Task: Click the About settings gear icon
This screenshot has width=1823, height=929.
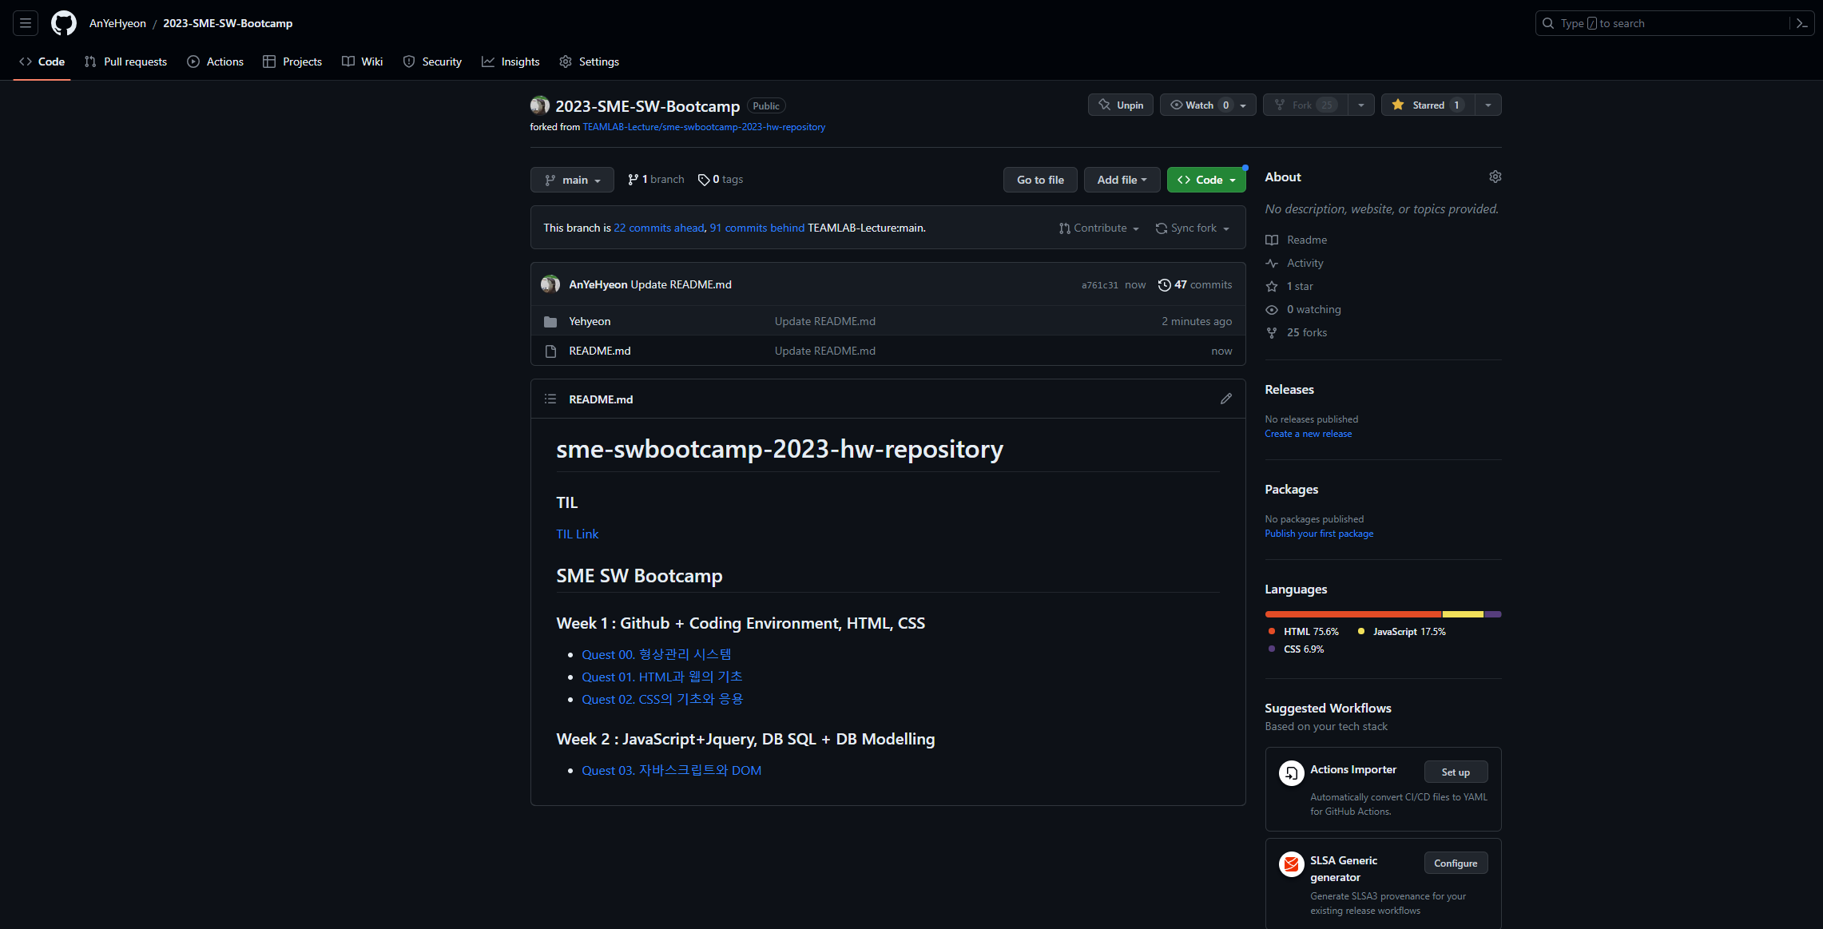Action: (x=1495, y=177)
